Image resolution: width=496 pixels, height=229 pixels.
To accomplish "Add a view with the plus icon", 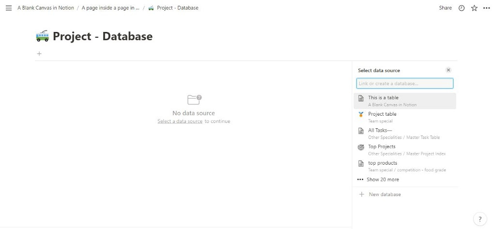I will (x=39, y=53).
